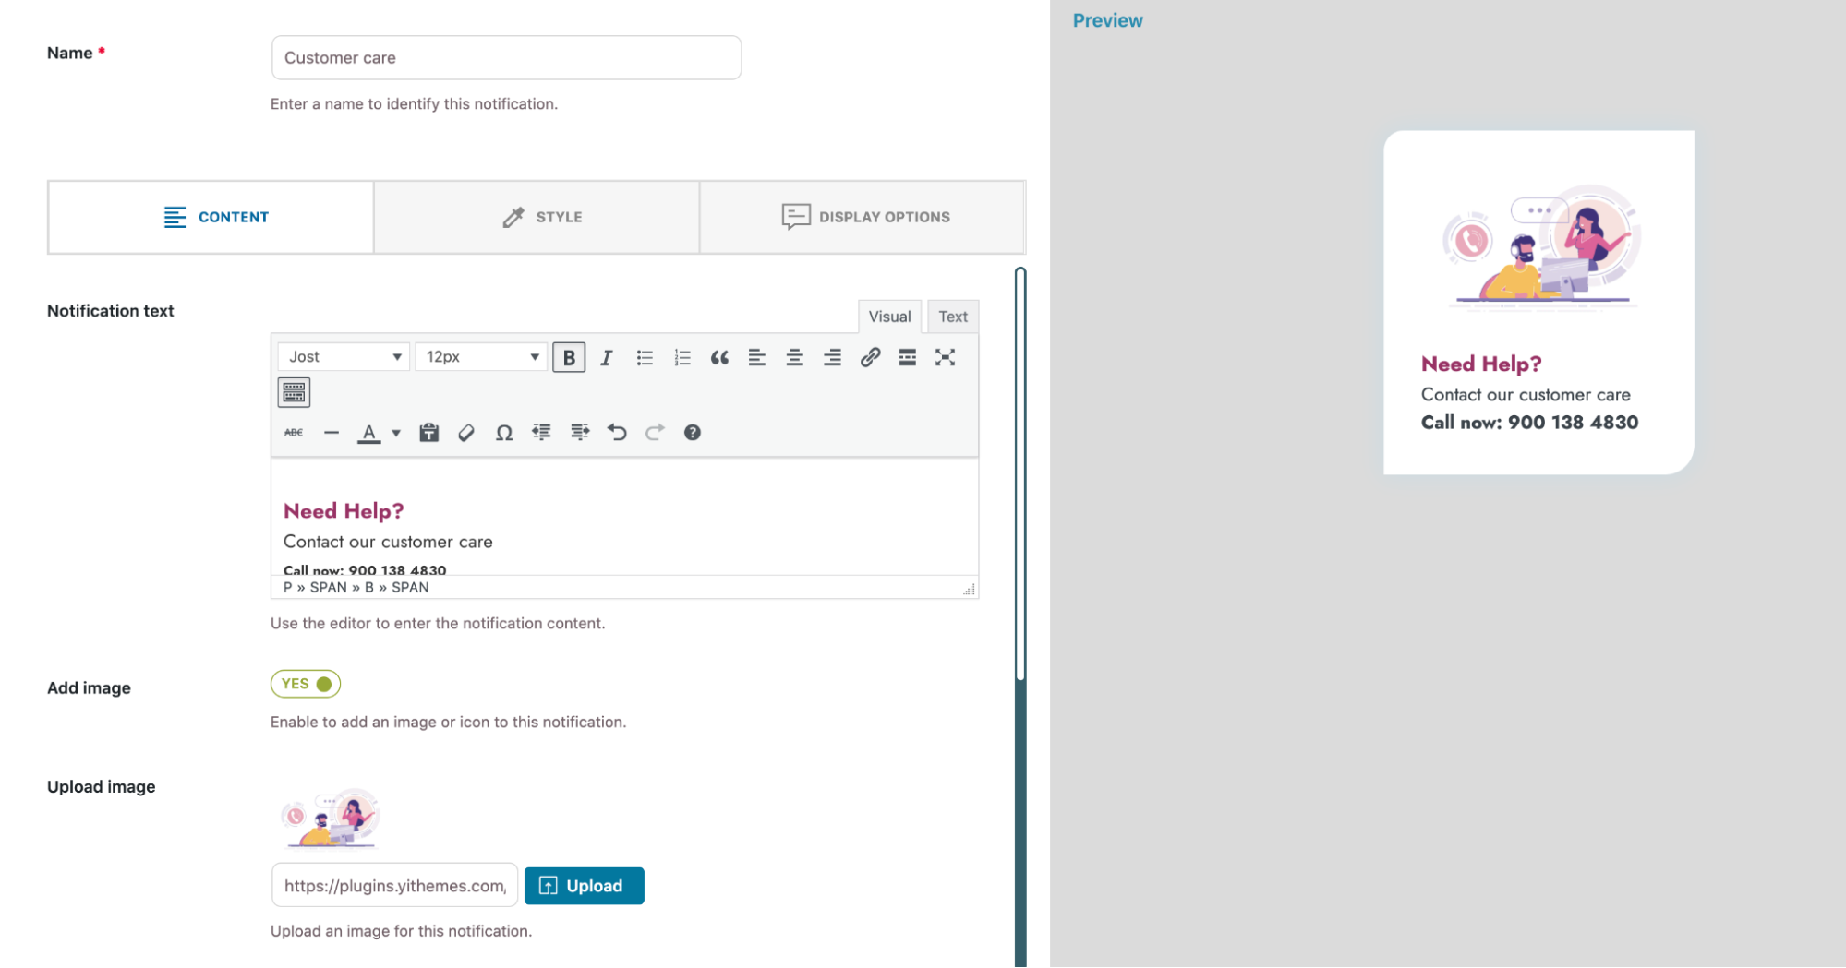Select the uploaded customer care thumbnail

coord(331,819)
